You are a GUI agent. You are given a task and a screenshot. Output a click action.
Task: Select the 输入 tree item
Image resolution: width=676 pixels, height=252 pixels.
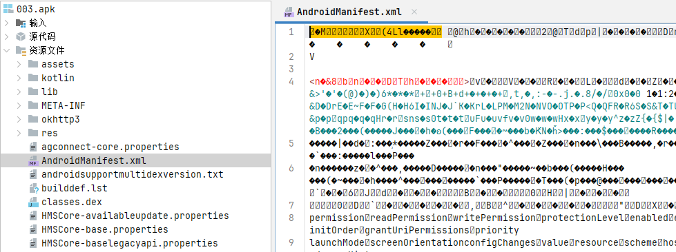pos(38,23)
